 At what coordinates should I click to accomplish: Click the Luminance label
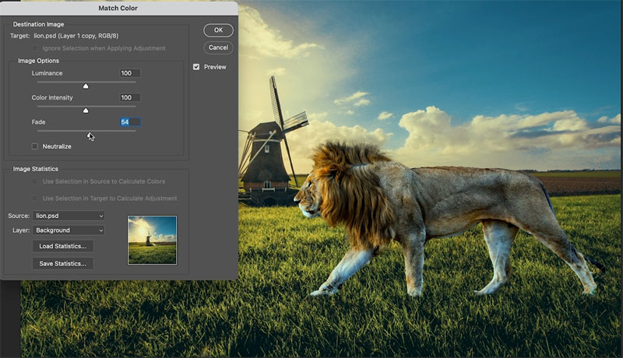[47, 73]
